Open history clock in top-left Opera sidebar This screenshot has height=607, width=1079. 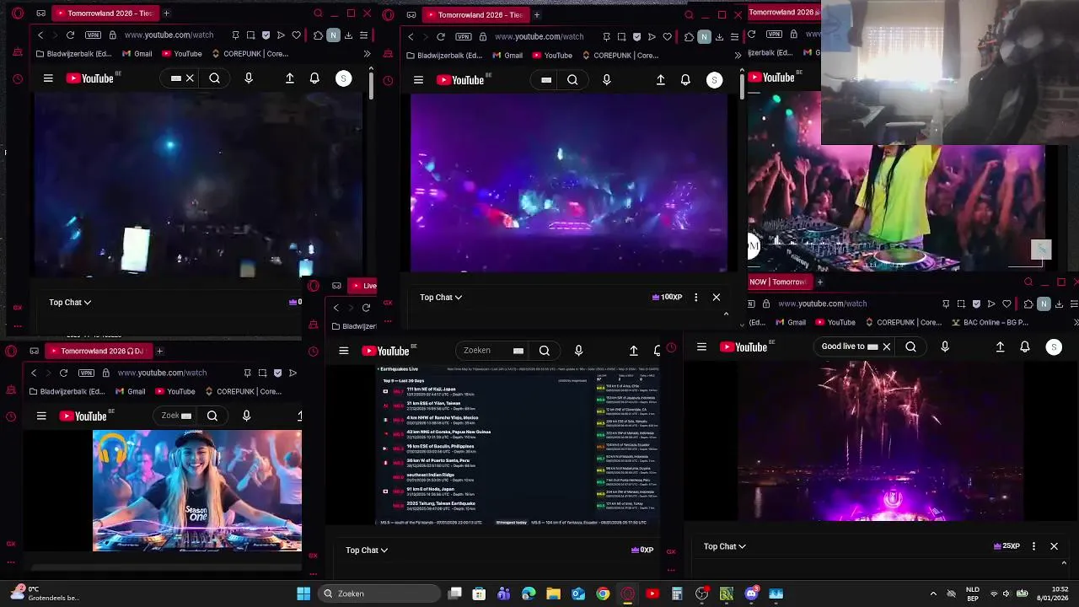tap(18, 79)
